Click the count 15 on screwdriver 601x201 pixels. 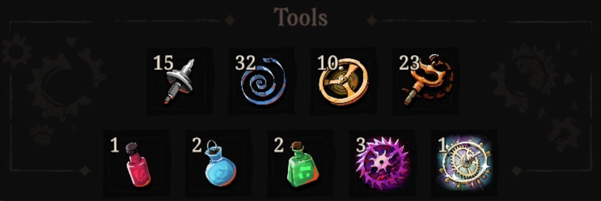163,63
